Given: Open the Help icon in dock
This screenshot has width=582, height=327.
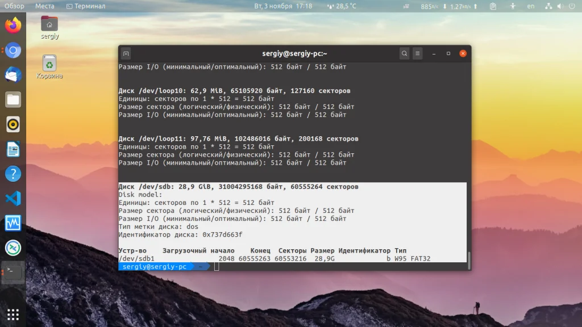Looking at the screenshot, I should click(x=13, y=174).
